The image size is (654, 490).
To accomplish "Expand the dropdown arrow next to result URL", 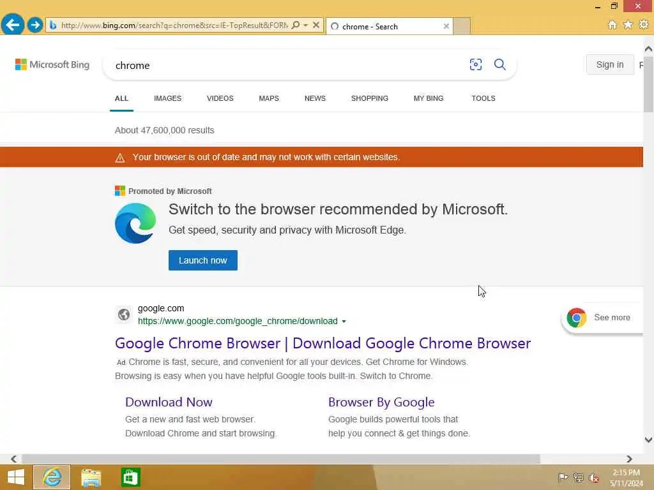I will pos(344,322).
